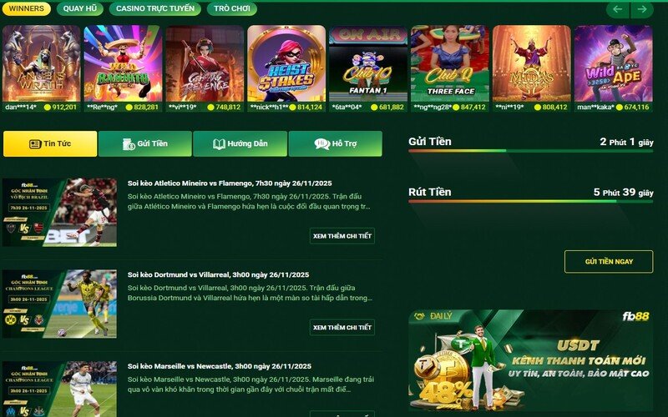Click the right arrow carousel button

click(642, 9)
